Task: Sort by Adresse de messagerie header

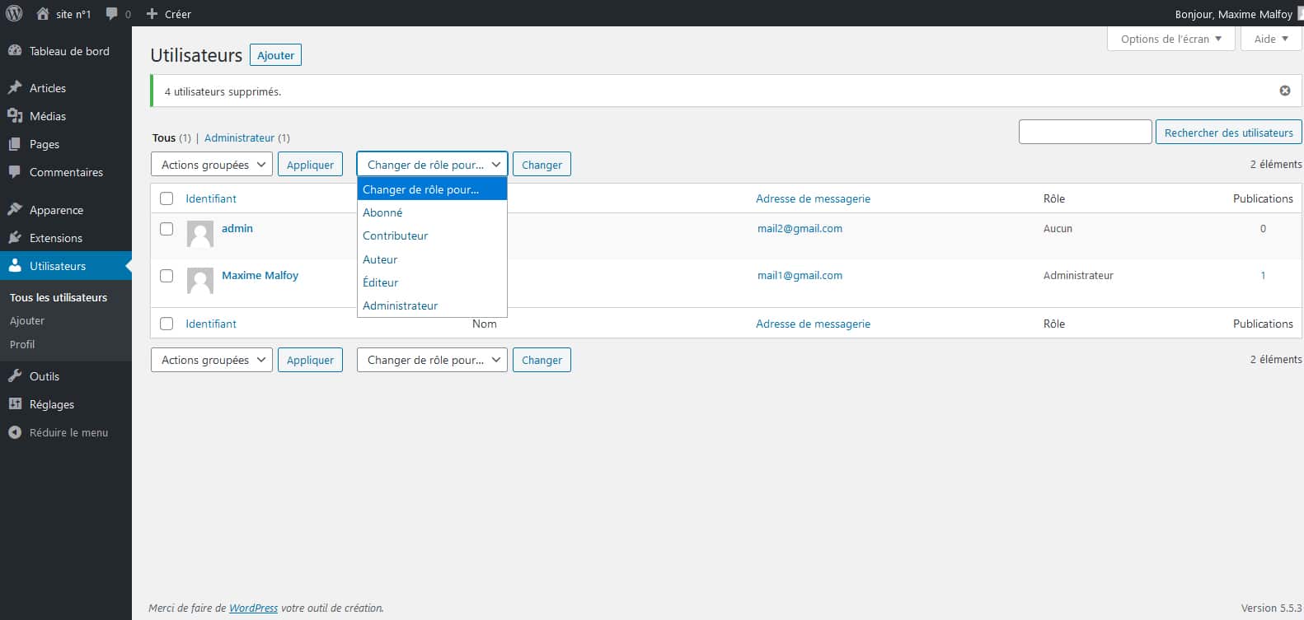Action: pyautogui.click(x=813, y=198)
